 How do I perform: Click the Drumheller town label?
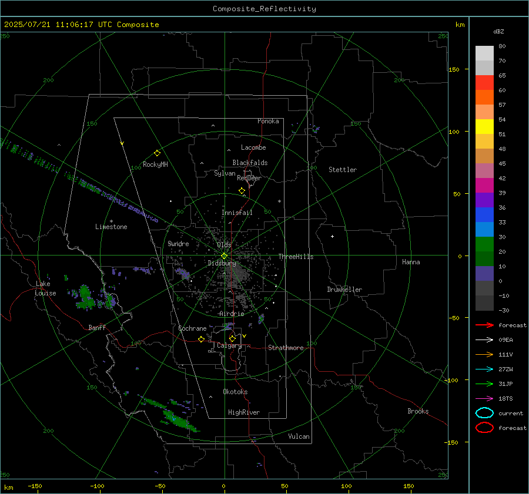(344, 290)
